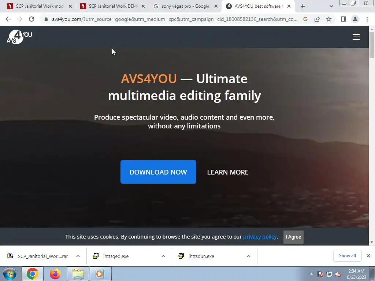
Task: Click the Action Center flag icon
Action: 320,274
